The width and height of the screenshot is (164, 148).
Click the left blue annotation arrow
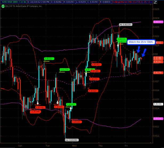tap(138, 50)
